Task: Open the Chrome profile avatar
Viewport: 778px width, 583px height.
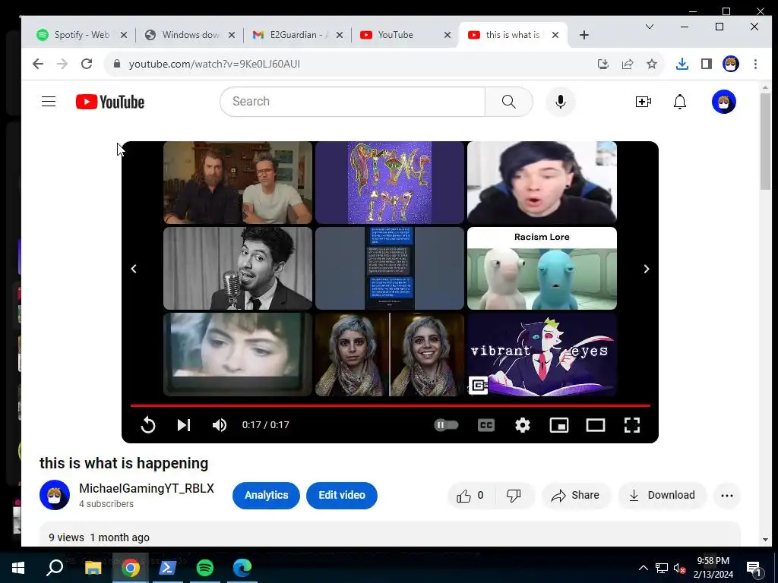Action: 731,64
